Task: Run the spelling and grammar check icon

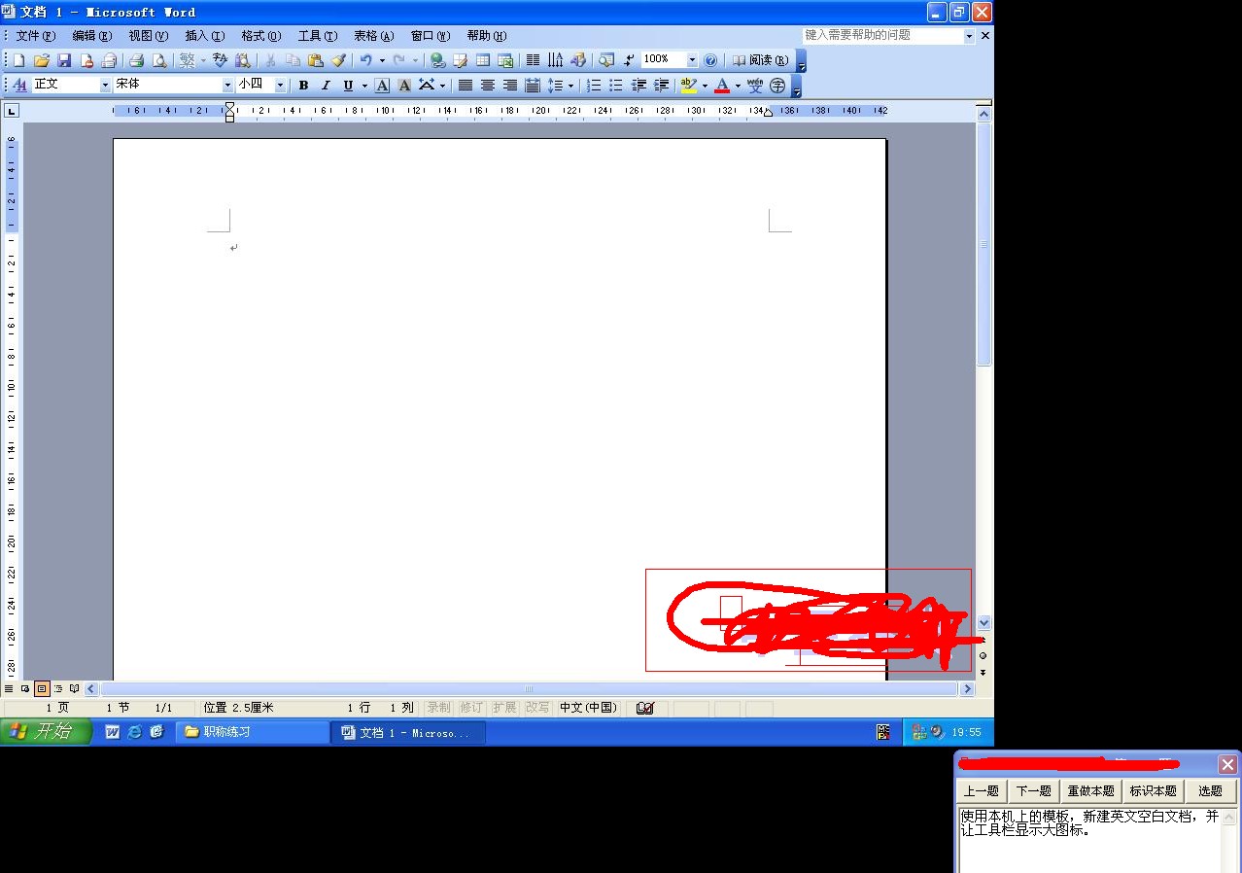Action: 220,60
